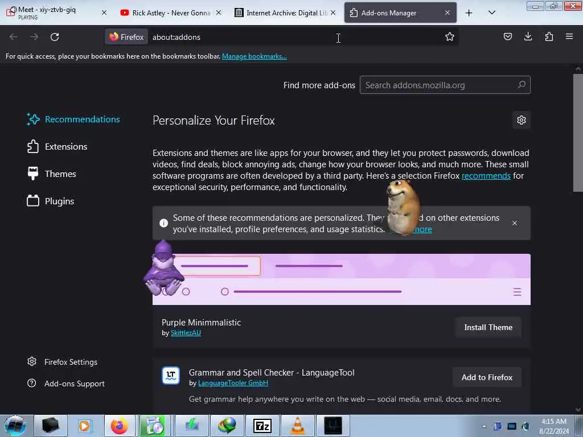Click the search magnifier icon

(522, 85)
